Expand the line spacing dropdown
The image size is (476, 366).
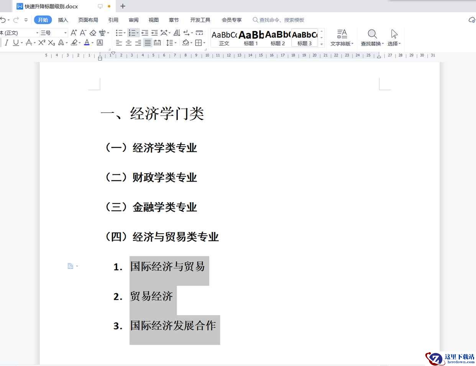pos(176,43)
